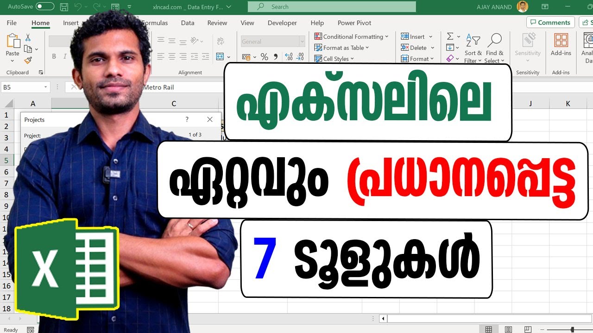Image resolution: width=593 pixels, height=333 pixels.
Task: Click the Accounting Number Format icon
Action: point(246,57)
